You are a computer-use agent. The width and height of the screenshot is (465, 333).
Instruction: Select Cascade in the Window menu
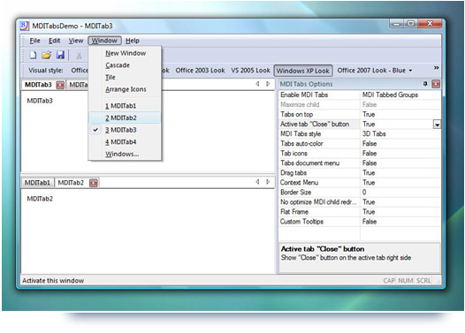click(x=125, y=65)
